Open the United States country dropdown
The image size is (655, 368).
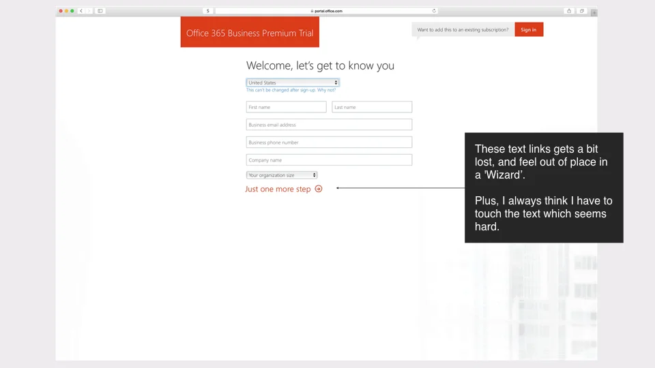click(x=293, y=82)
